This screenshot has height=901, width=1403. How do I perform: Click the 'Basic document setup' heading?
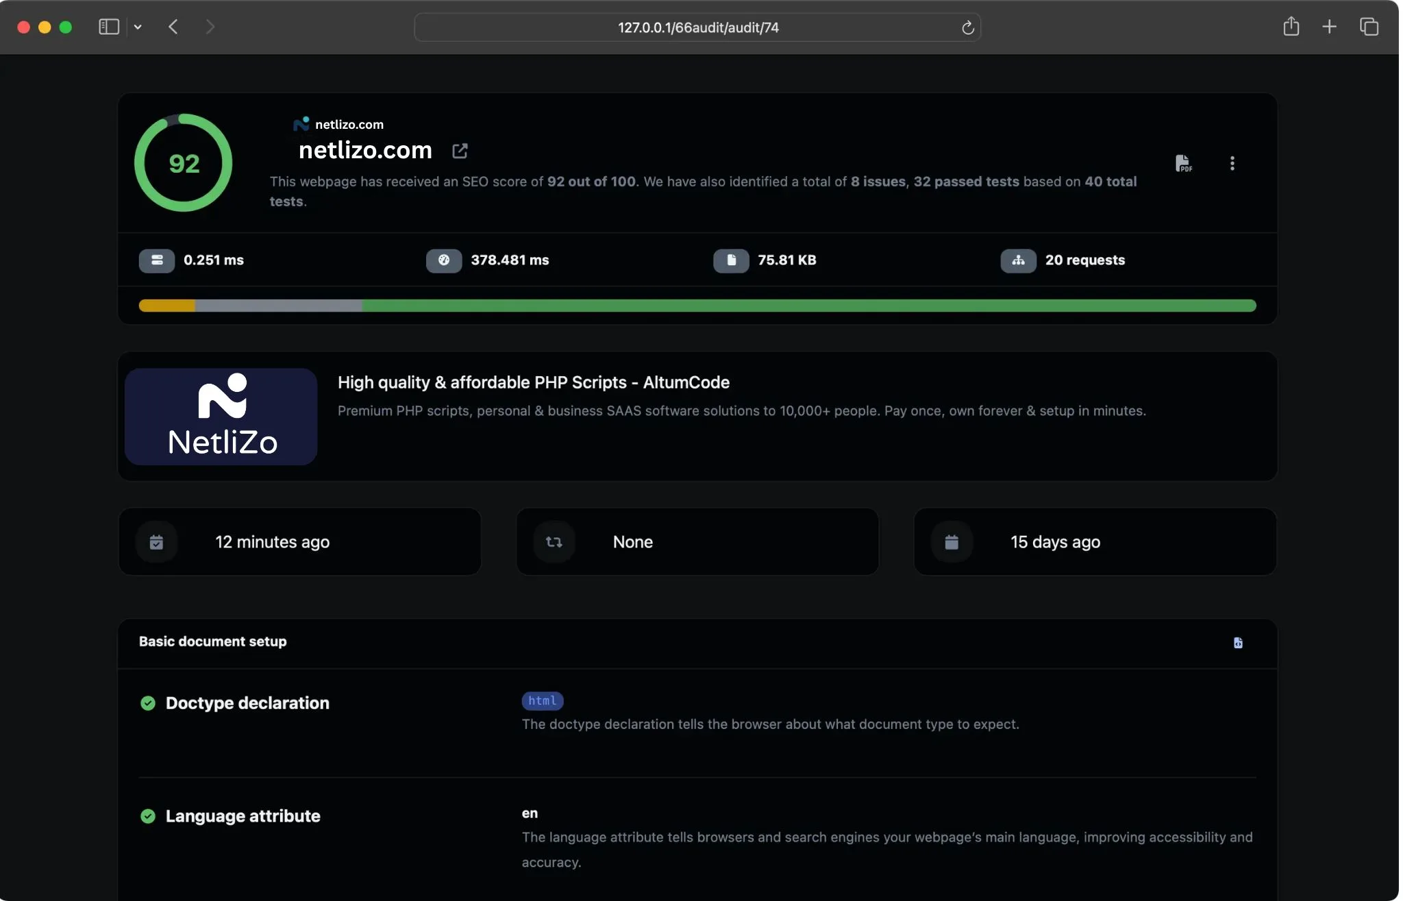[213, 641]
